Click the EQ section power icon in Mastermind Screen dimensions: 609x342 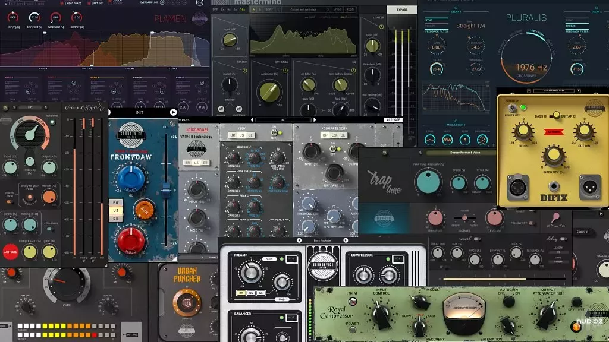coord(354,71)
